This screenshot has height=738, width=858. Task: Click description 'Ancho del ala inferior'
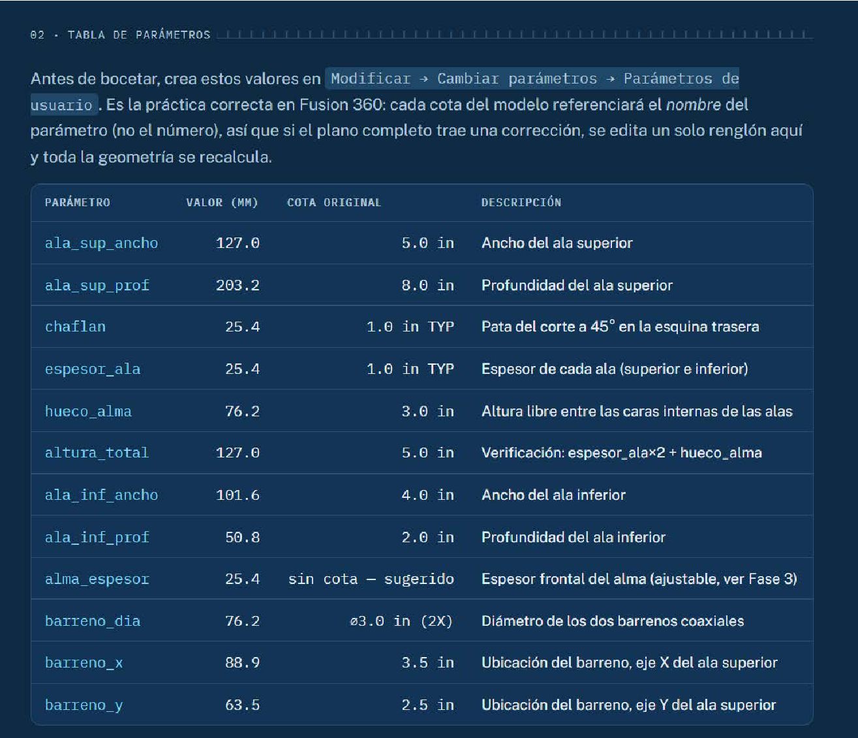pos(553,495)
